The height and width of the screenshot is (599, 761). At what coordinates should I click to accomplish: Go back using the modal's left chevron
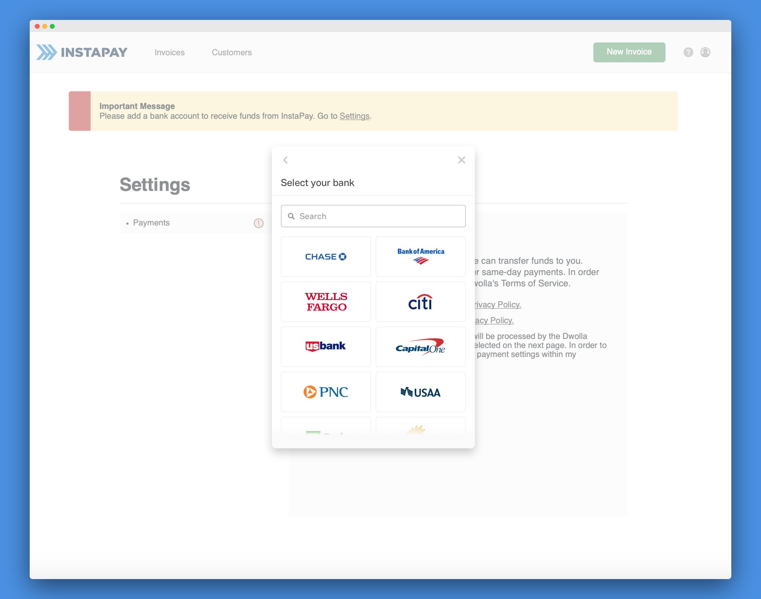coord(285,160)
